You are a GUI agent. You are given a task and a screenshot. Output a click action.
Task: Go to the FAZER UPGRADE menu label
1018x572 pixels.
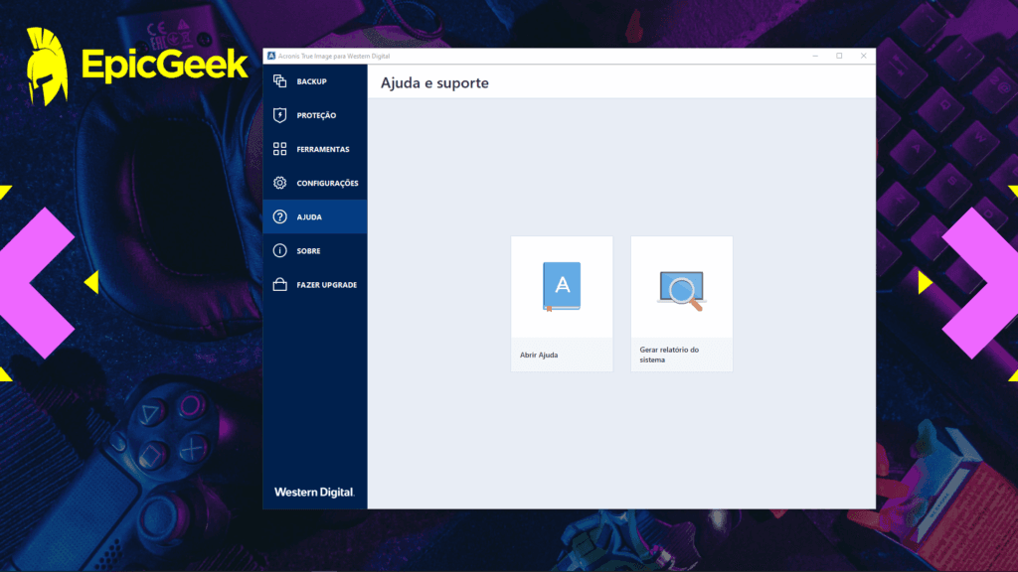(x=326, y=285)
